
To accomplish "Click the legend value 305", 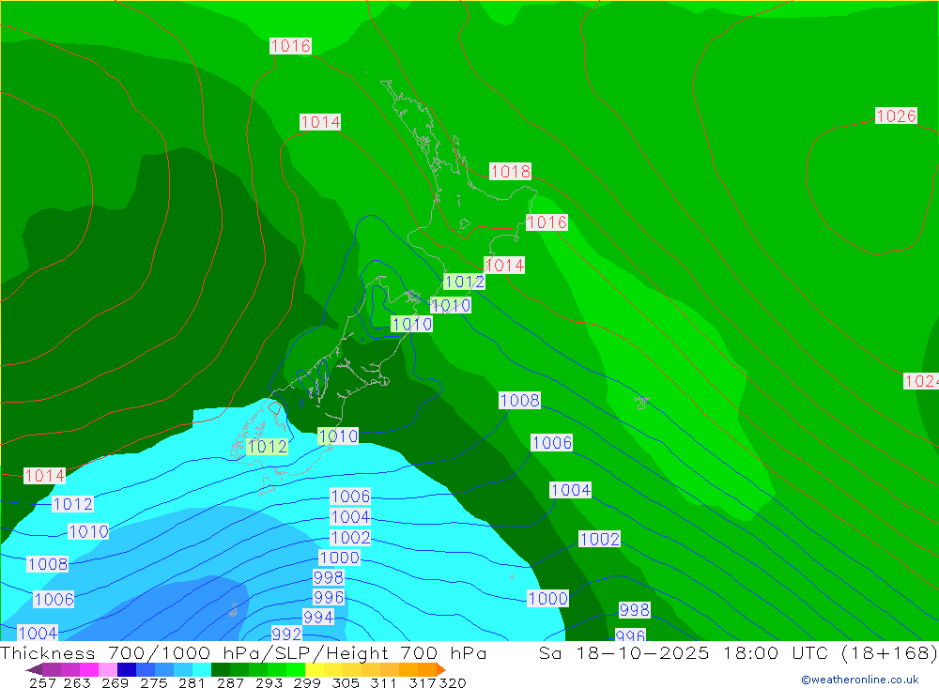I will coord(345,682).
